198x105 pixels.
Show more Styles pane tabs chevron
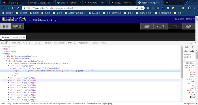(x=193, y=47)
